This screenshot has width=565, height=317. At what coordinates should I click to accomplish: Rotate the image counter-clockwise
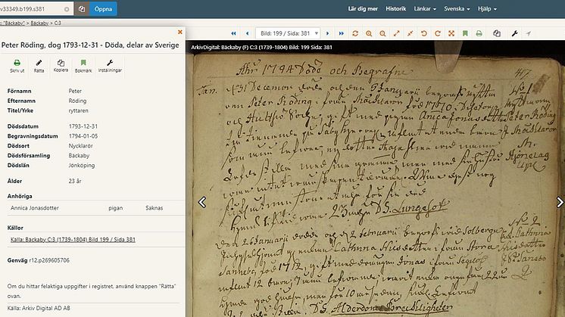pos(424,33)
